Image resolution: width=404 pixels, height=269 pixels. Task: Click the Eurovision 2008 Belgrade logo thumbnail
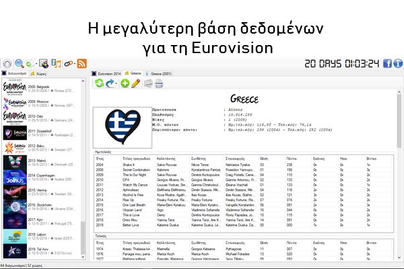[15, 89]
